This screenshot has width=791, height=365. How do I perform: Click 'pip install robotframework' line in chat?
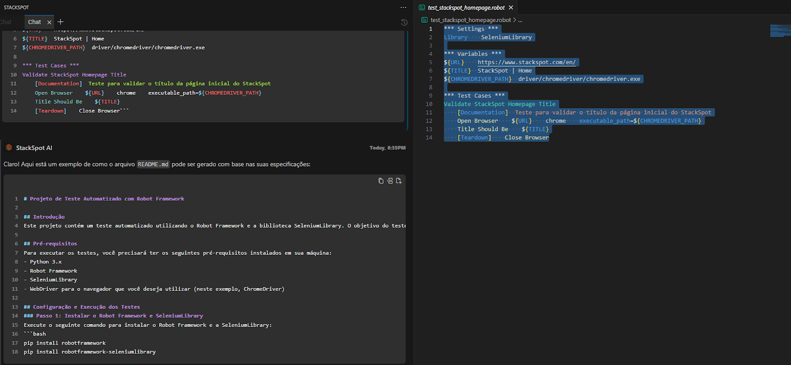(x=65, y=343)
